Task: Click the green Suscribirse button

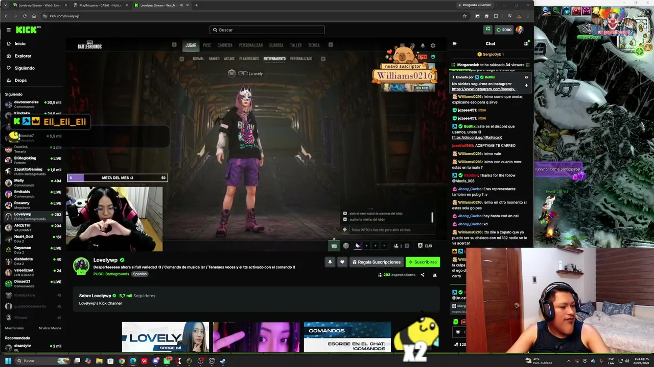Action: [423, 262]
